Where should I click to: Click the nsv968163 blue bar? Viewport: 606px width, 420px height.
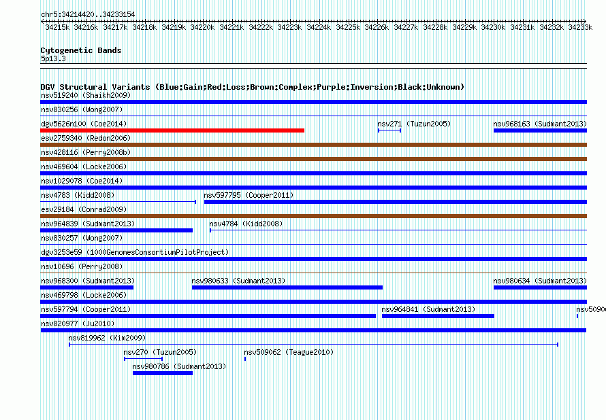point(541,130)
